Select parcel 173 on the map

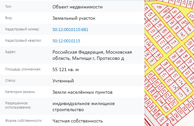(x=169, y=81)
